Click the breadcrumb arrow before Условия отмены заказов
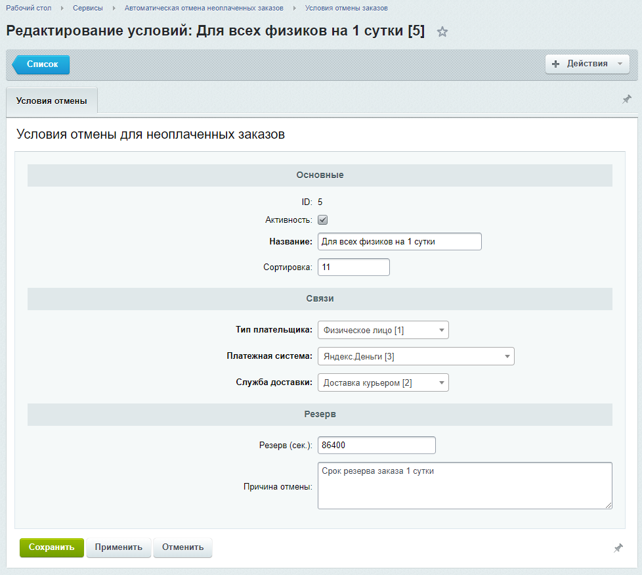This screenshot has width=642, height=575. tap(294, 8)
